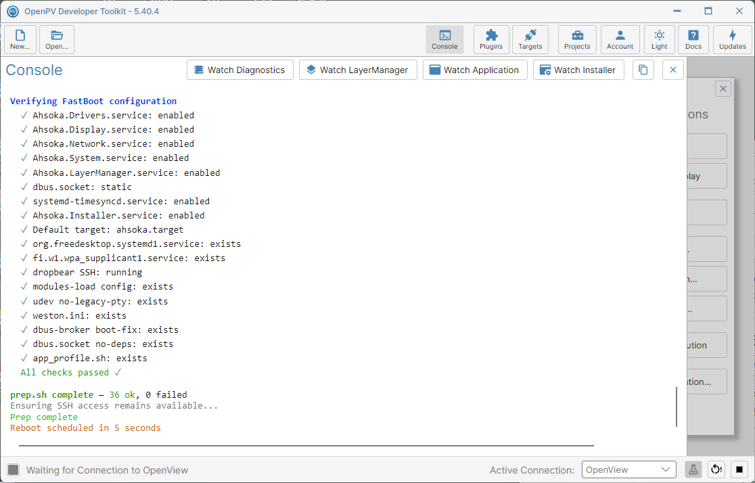Select the 'dropbear SSH: running' line
The height and width of the screenshot is (483, 755).
[82, 273]
